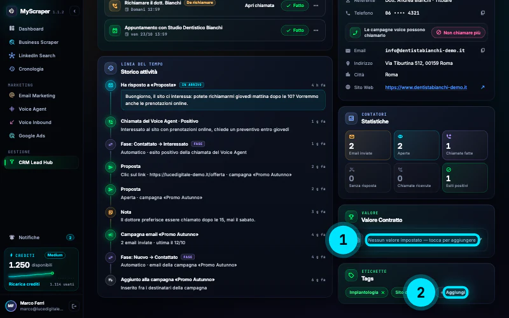Click the megaphone icon for Campagna email «Promo Autunno»
Image resolution: width=509 pixels, height=318 pixels.
click(110, 235)
